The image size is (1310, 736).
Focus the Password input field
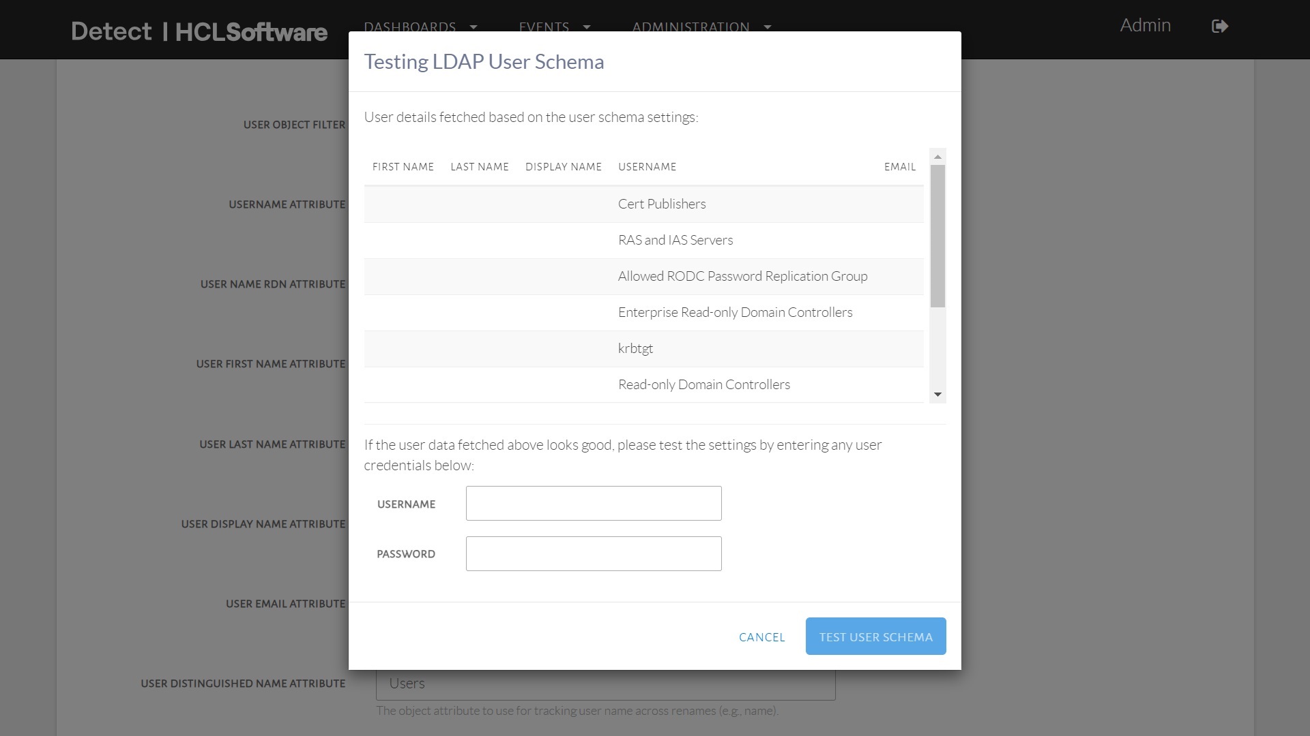[593, 553]
